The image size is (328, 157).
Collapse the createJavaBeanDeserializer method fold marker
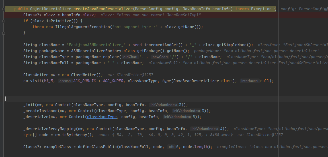click(3, 9)
